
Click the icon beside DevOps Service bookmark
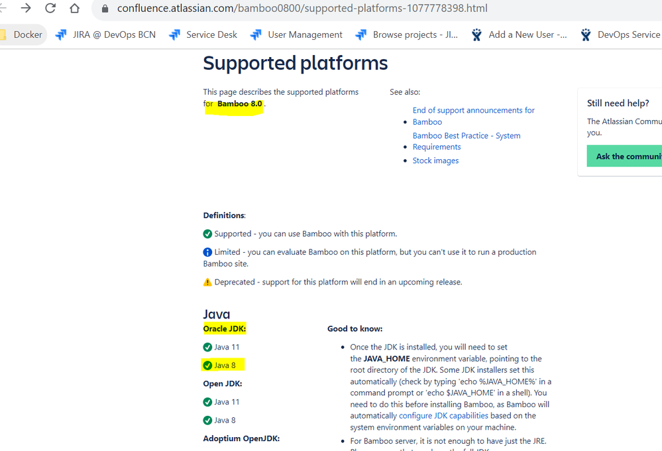tap(586, 34)
